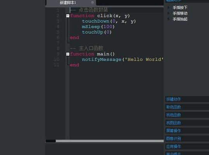Insert the 手指抬起 function
This screenshot has height=155, width=209.
pos(180,19)
